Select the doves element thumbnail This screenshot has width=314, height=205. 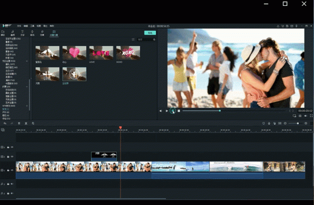[x=48, y=53]
